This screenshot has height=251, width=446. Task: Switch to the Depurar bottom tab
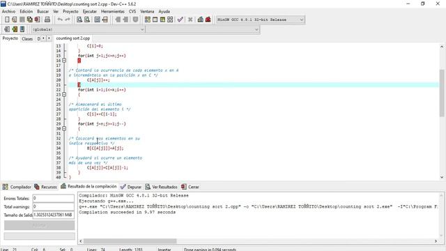[x=131, y=187]
